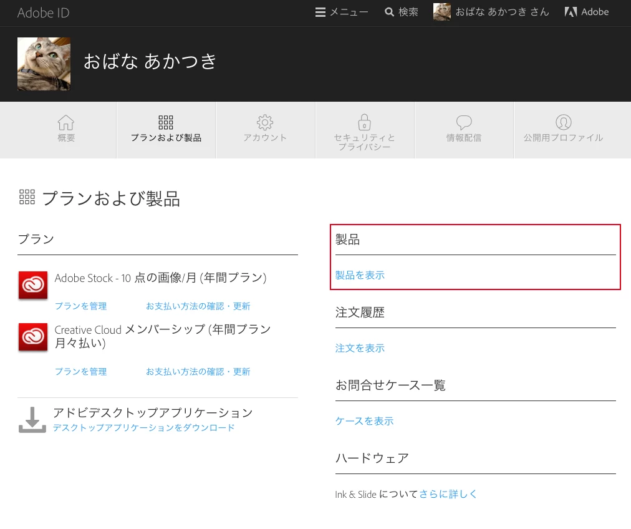Click Creative Cloud icon beside Adobe Stock plan

(33, 285)
